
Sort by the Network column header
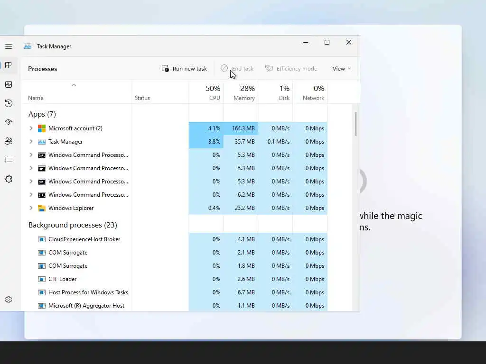tap(310, 93)
